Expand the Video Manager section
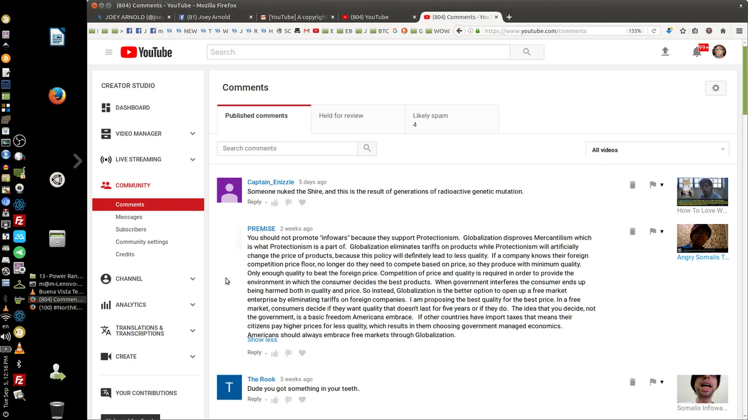 [x=192, y=134]
